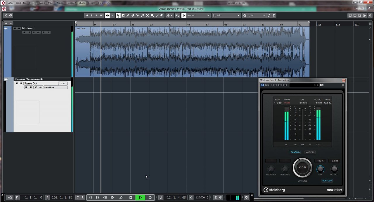Open the Transport menu
The width and height of the screenshot is (374, 202).
[x=71, y=3]
